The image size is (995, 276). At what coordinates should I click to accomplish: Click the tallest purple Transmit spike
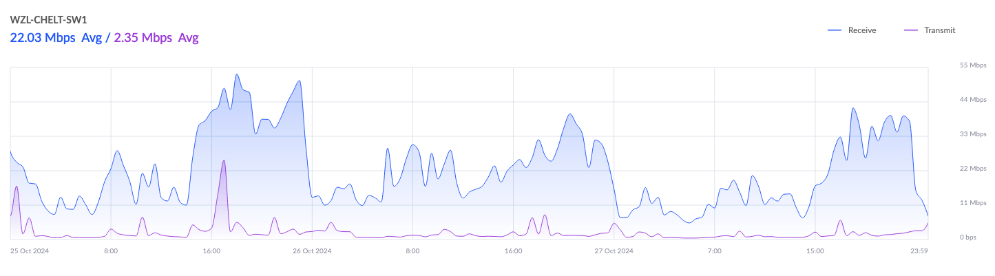pos(224,160)
